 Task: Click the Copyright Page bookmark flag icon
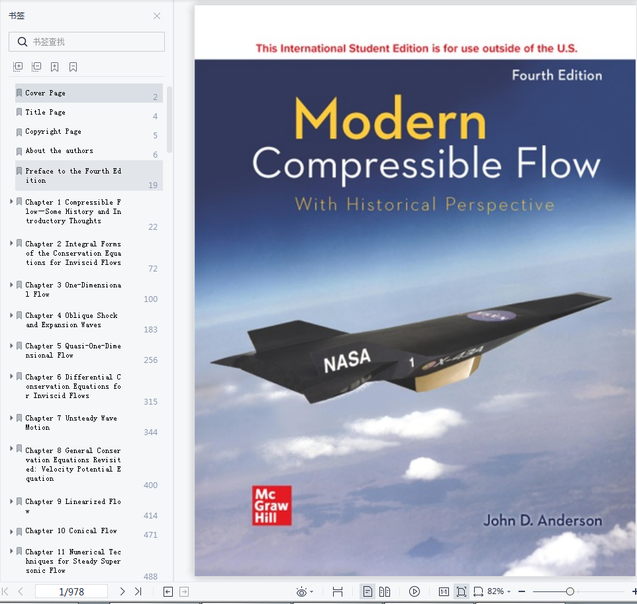point(19,132)
